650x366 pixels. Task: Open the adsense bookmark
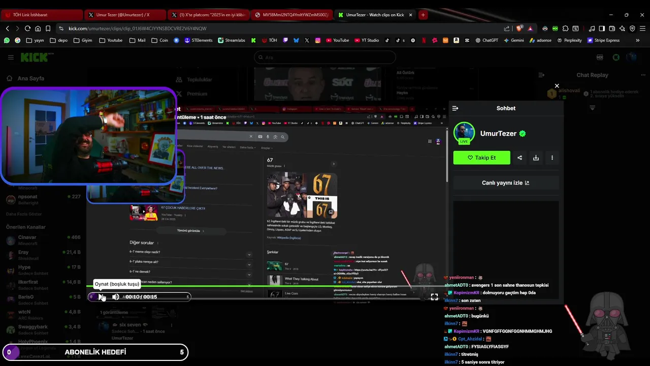[x=540, y=40]
